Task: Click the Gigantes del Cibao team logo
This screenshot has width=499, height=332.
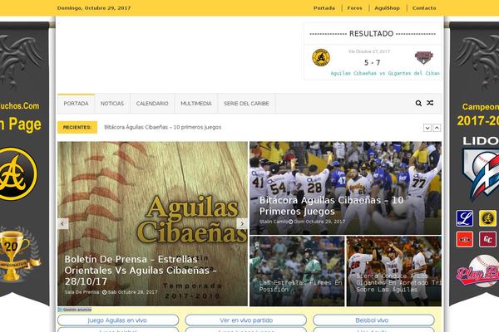Action: pos(424,58)
